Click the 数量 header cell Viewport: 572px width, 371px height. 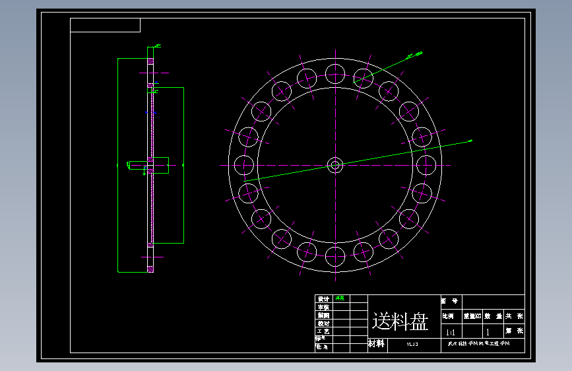point(493,316)
